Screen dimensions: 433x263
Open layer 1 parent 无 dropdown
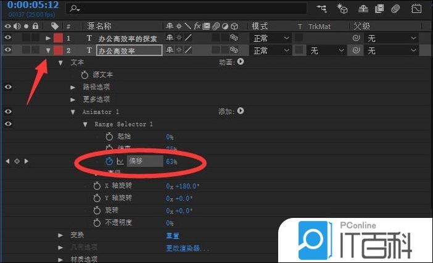coord(391,38)
